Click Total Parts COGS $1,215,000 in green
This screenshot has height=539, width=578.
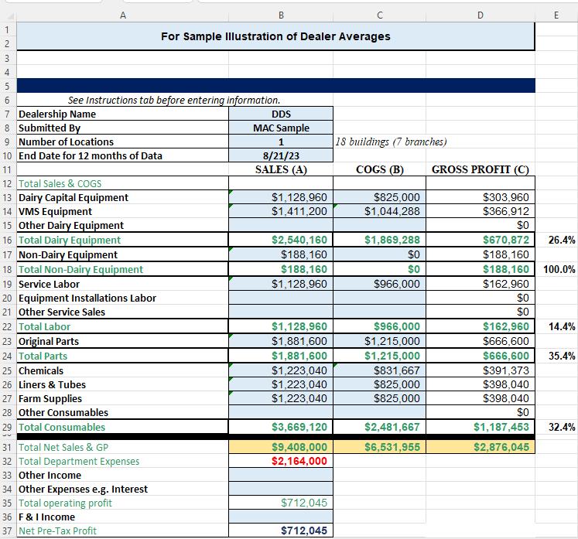[x=380, y=356]
